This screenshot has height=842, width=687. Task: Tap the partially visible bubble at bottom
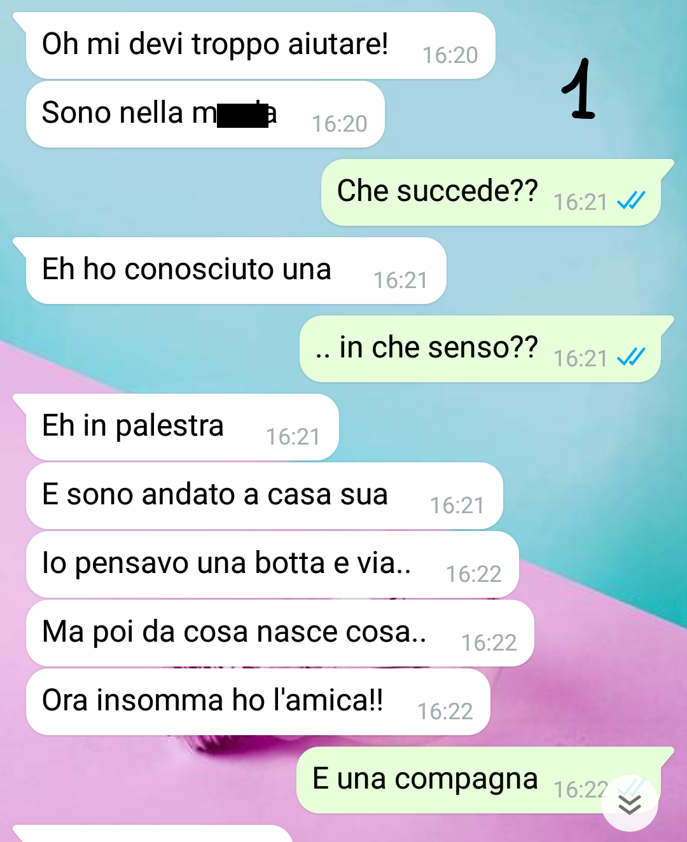point(153,834)
